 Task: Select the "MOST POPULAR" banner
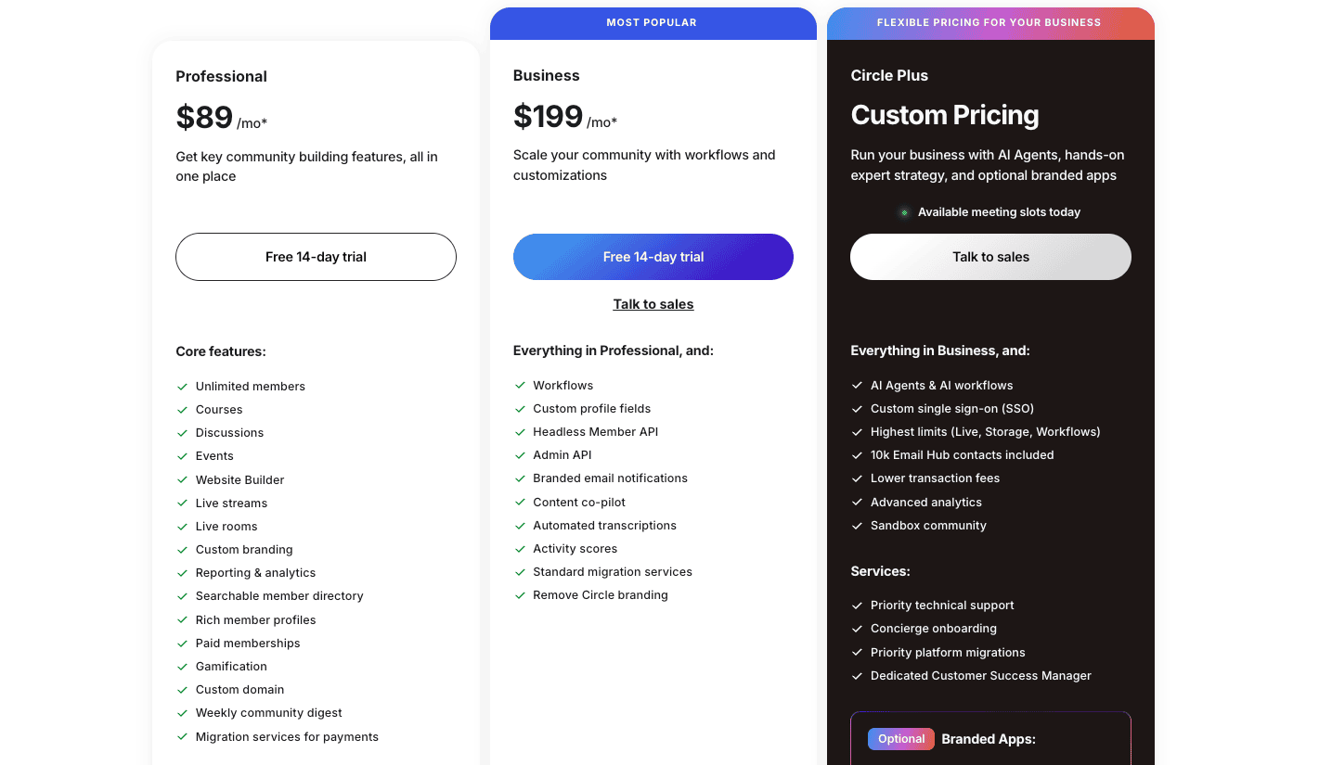pyautogui.click(x=653, y=22)
